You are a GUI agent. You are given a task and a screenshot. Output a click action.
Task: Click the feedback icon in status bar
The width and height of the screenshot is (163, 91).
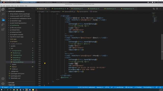(157, 87)
